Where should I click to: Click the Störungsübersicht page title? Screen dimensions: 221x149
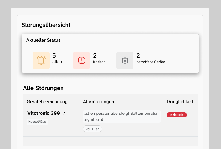tap(46, 25)
